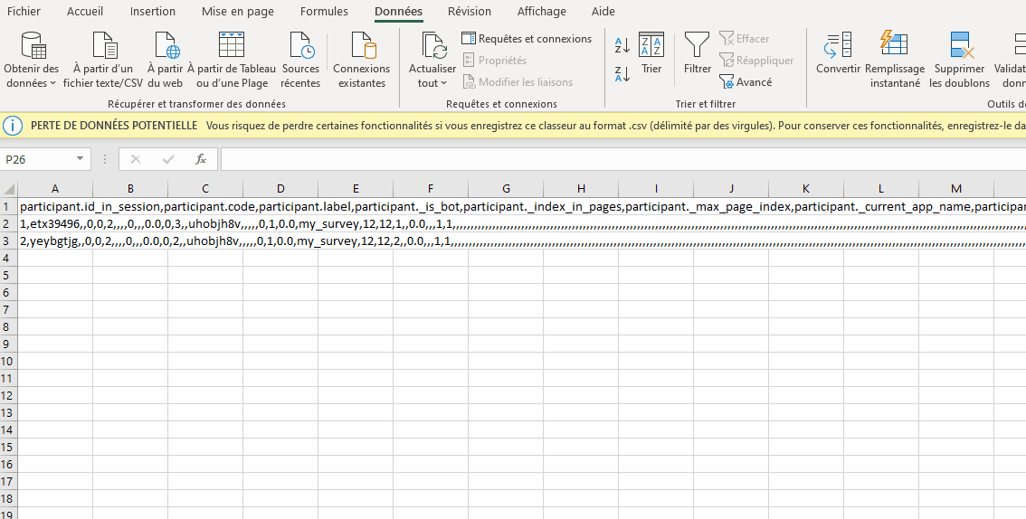Import from À partir d'un fichier texte/CSV
1026x519 pixels.
coord(103,61)
